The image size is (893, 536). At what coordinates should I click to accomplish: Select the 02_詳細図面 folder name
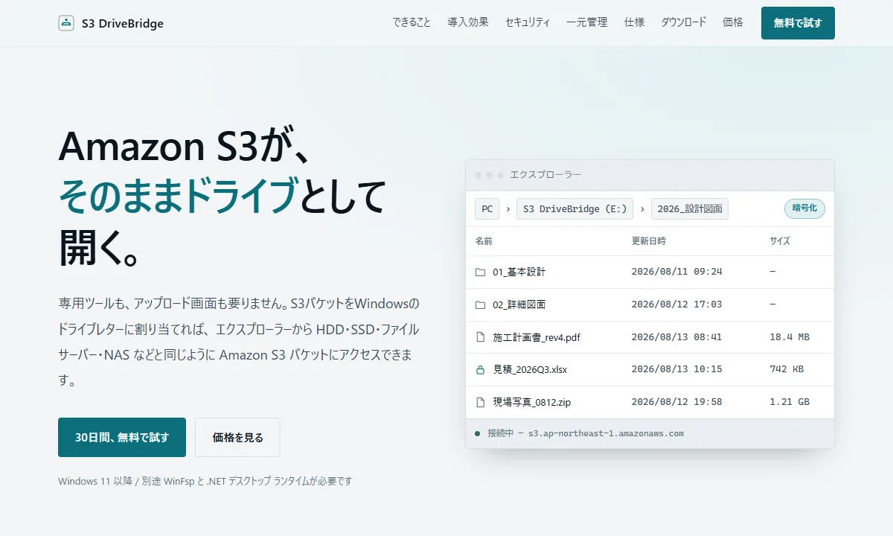click(x=519, y=304)
